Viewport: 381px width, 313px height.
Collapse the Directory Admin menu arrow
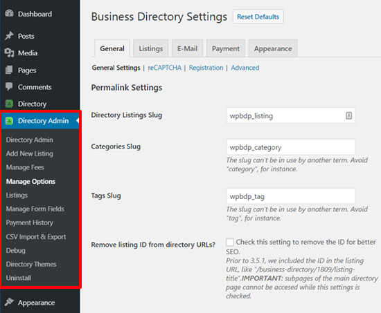[78, 120]
